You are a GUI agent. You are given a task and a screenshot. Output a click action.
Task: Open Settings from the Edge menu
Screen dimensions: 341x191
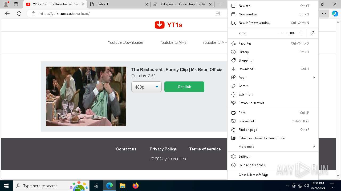[x=273, y=157]
